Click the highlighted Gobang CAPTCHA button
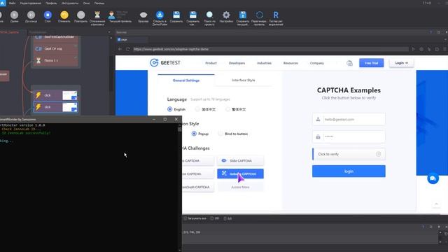448x252 pixels. pyautogui.click(x=240, y=174)
